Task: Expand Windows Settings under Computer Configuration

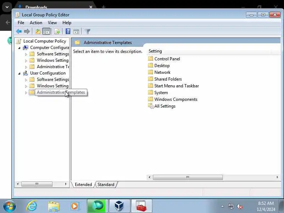Action: click(26, 60)
